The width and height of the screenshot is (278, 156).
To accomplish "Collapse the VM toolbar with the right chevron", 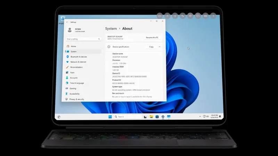I will (213, 16).
